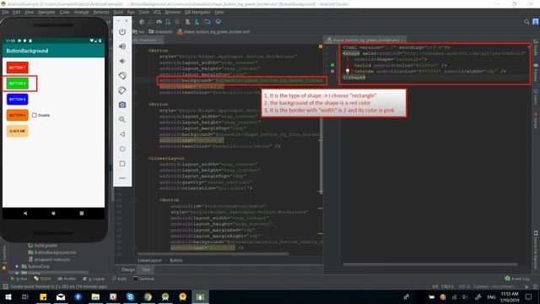Open File Explorer from the taskbar

95,296
